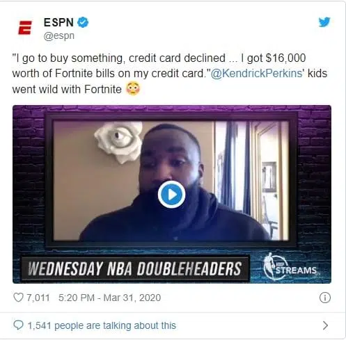Click the tweet text about Fortnite bills
346x340 pixels.
[169, 74]
